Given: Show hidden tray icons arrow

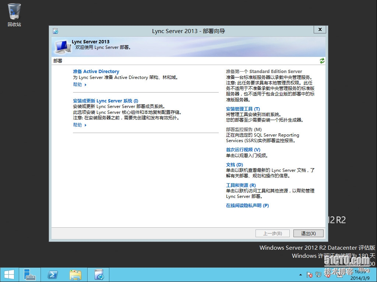Looking at the screenshot, I should click(x=300, y=275).
